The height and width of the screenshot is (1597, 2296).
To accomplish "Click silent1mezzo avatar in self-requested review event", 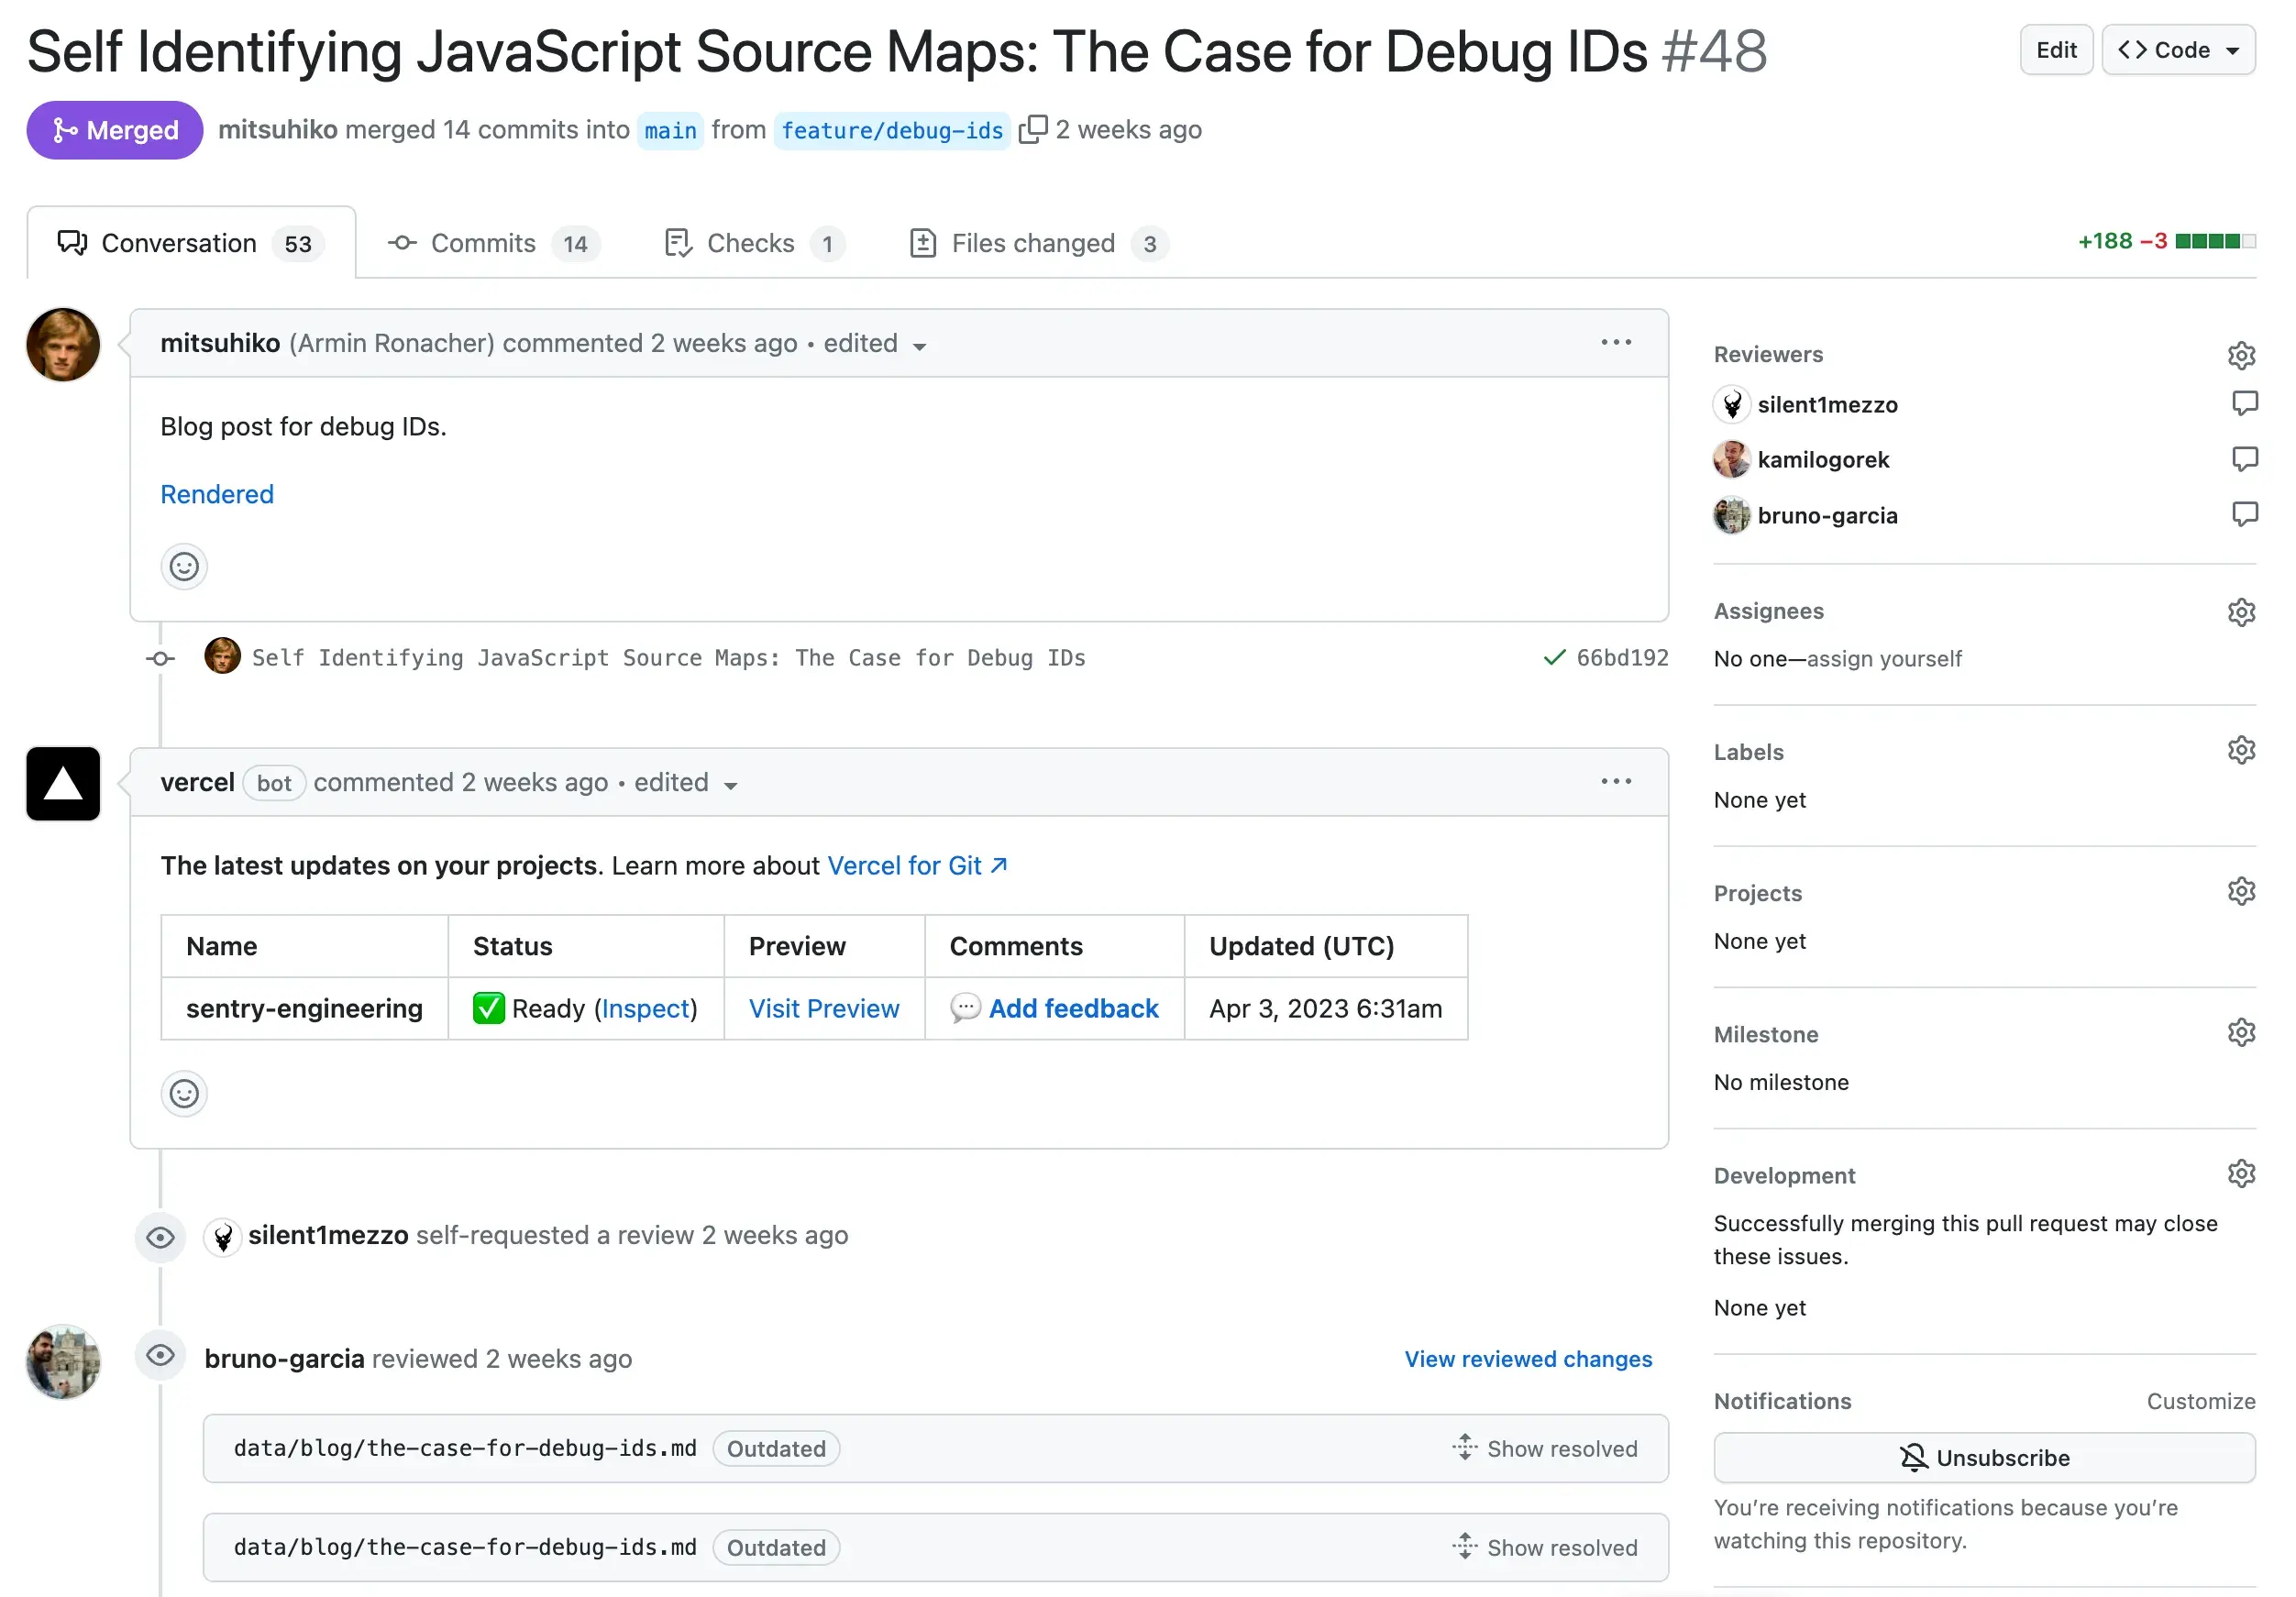I will (223, 1237).
